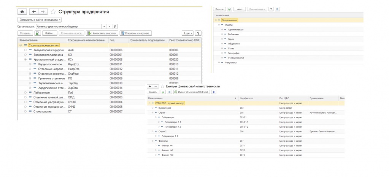Favorite Центры финансовой ответственности star
389x177 pixels.
pyautogui.click(x=162, y=86)
